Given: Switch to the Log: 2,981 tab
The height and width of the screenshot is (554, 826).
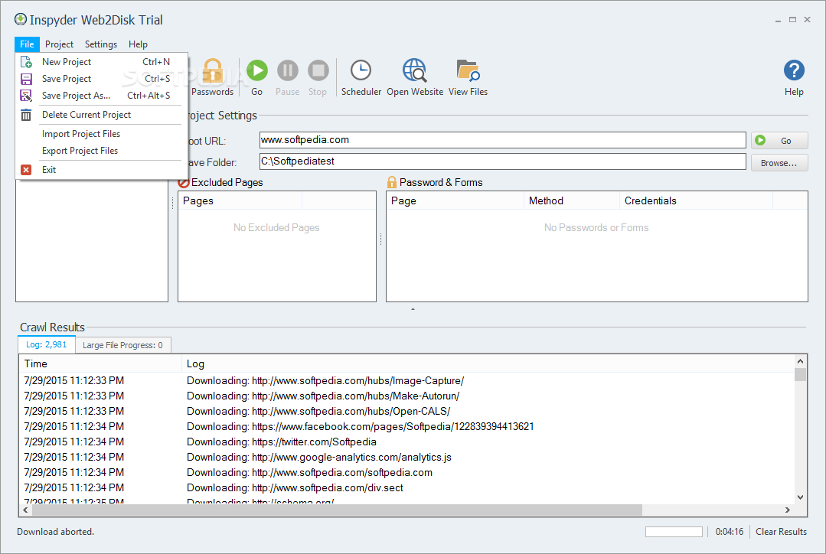Looking at the screenshot, I should [47, 345].
